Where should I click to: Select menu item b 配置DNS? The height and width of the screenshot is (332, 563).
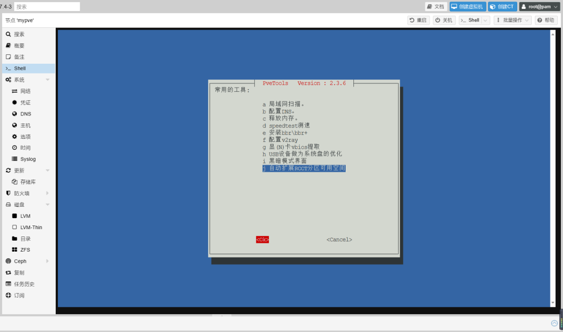(x=278, y=111)
